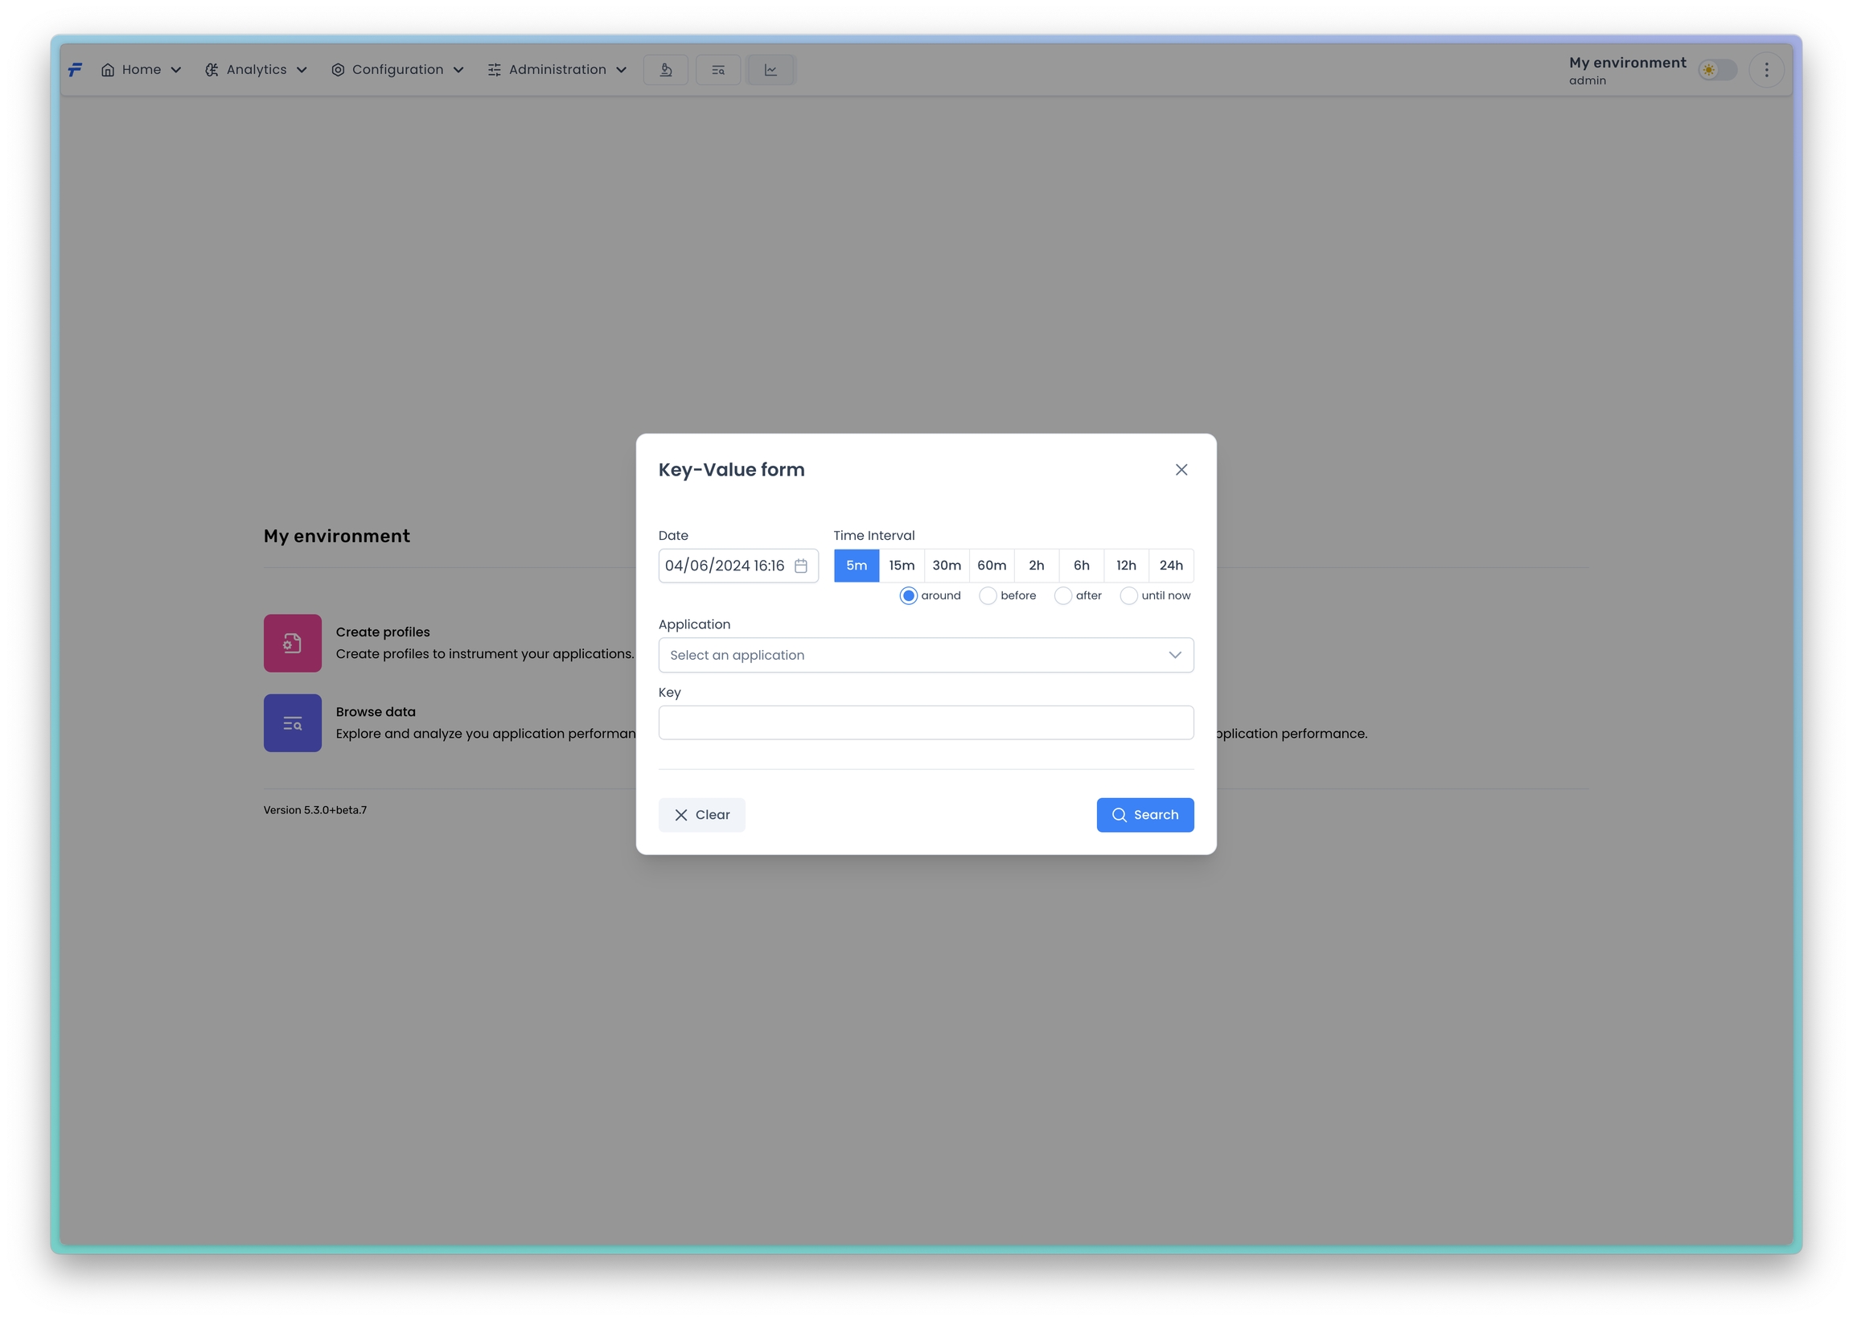Open the Select an application dropdown
This screenshot has height=1321, width=1853.
(925, 656)
